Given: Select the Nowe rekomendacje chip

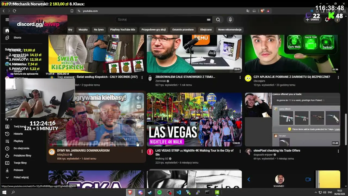Looking at the screenshot, I should (x=230, y=30).
